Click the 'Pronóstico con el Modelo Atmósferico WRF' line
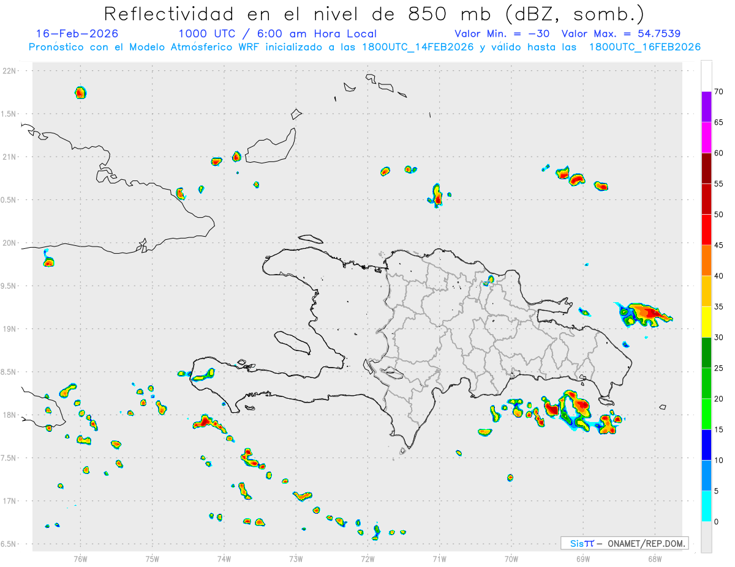 [x=364, y=47]
